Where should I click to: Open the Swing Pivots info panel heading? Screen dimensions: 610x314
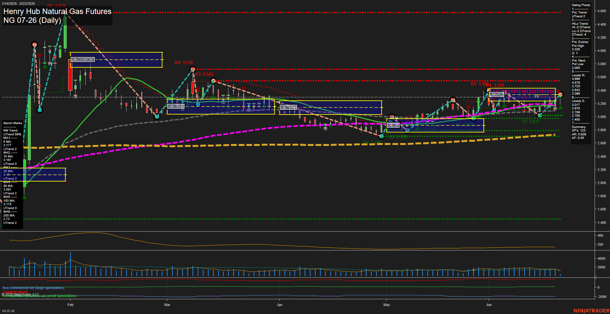[x=581, y=5]
